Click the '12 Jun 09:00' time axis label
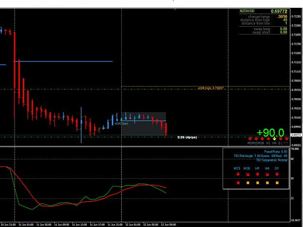 (169, 225)
